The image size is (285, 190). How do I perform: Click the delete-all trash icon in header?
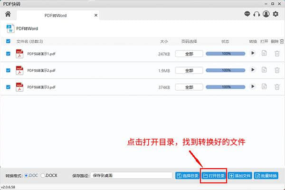(282, 41)
